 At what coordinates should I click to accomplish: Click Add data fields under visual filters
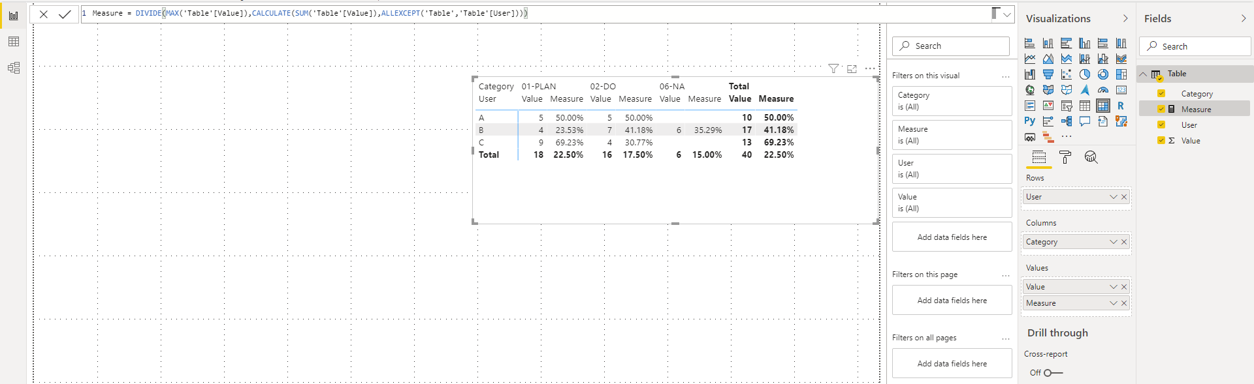pyautogui.click(x=952, y=237)
